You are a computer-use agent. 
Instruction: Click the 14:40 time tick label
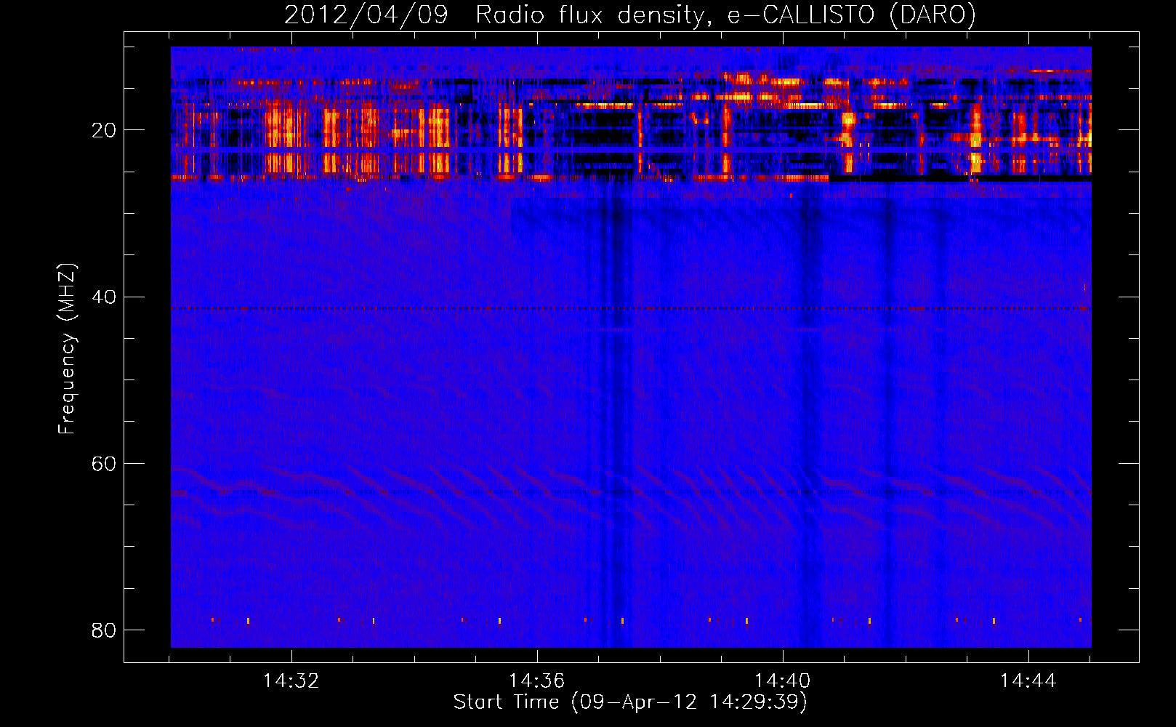(x=782, y=681)
